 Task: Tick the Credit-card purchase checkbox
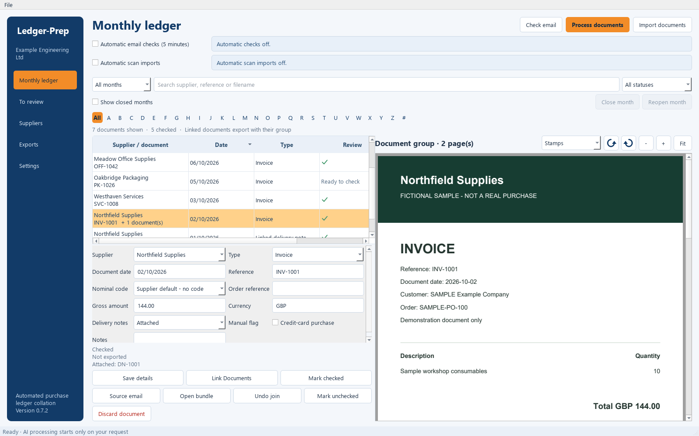[x=275, y=323]
